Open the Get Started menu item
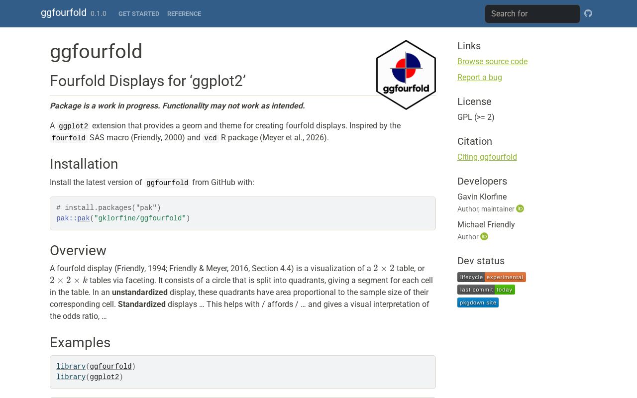 coord(139,14)
